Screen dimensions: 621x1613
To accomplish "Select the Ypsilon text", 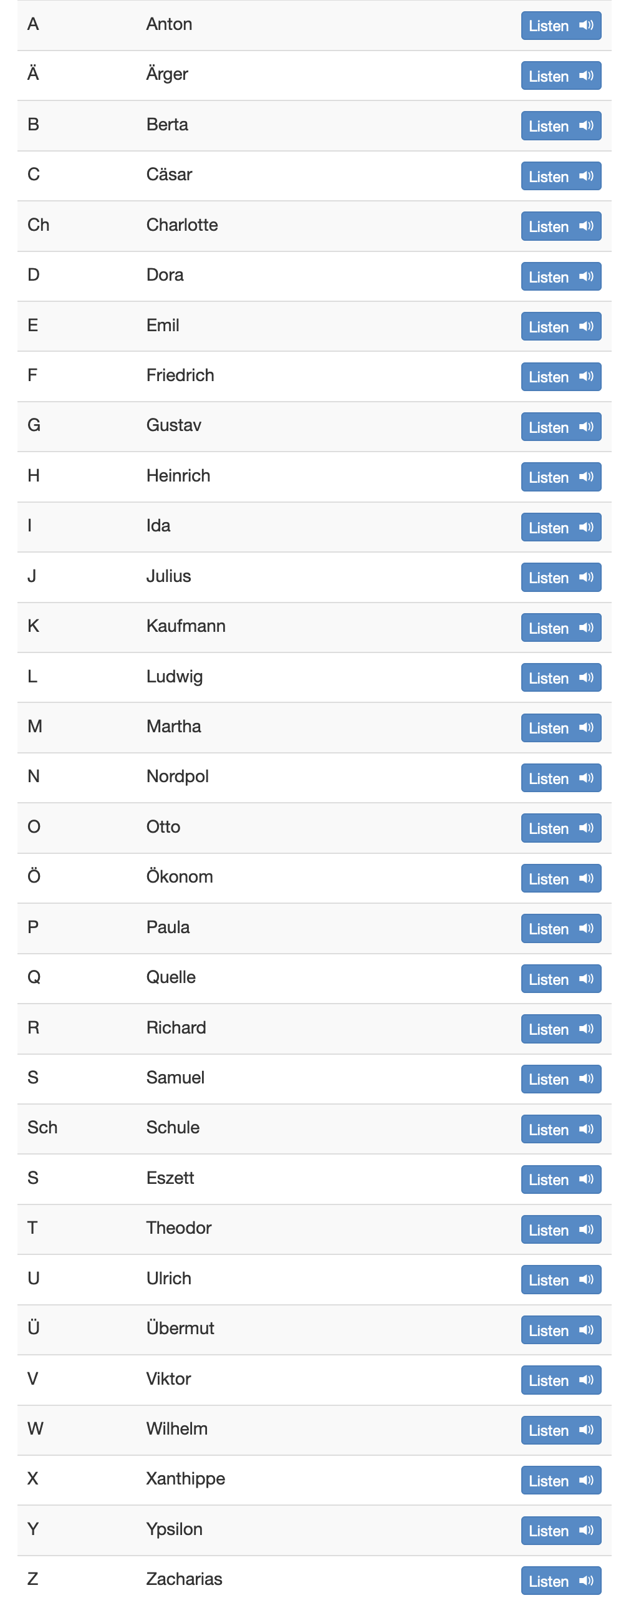I will coord(174,1529).
